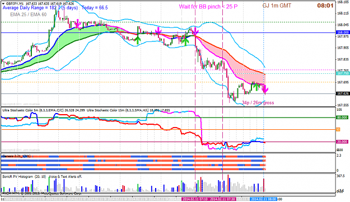This screenshot has height=202, width=350.
Task: Click the 167.835 price scale value
Action: 343,59
